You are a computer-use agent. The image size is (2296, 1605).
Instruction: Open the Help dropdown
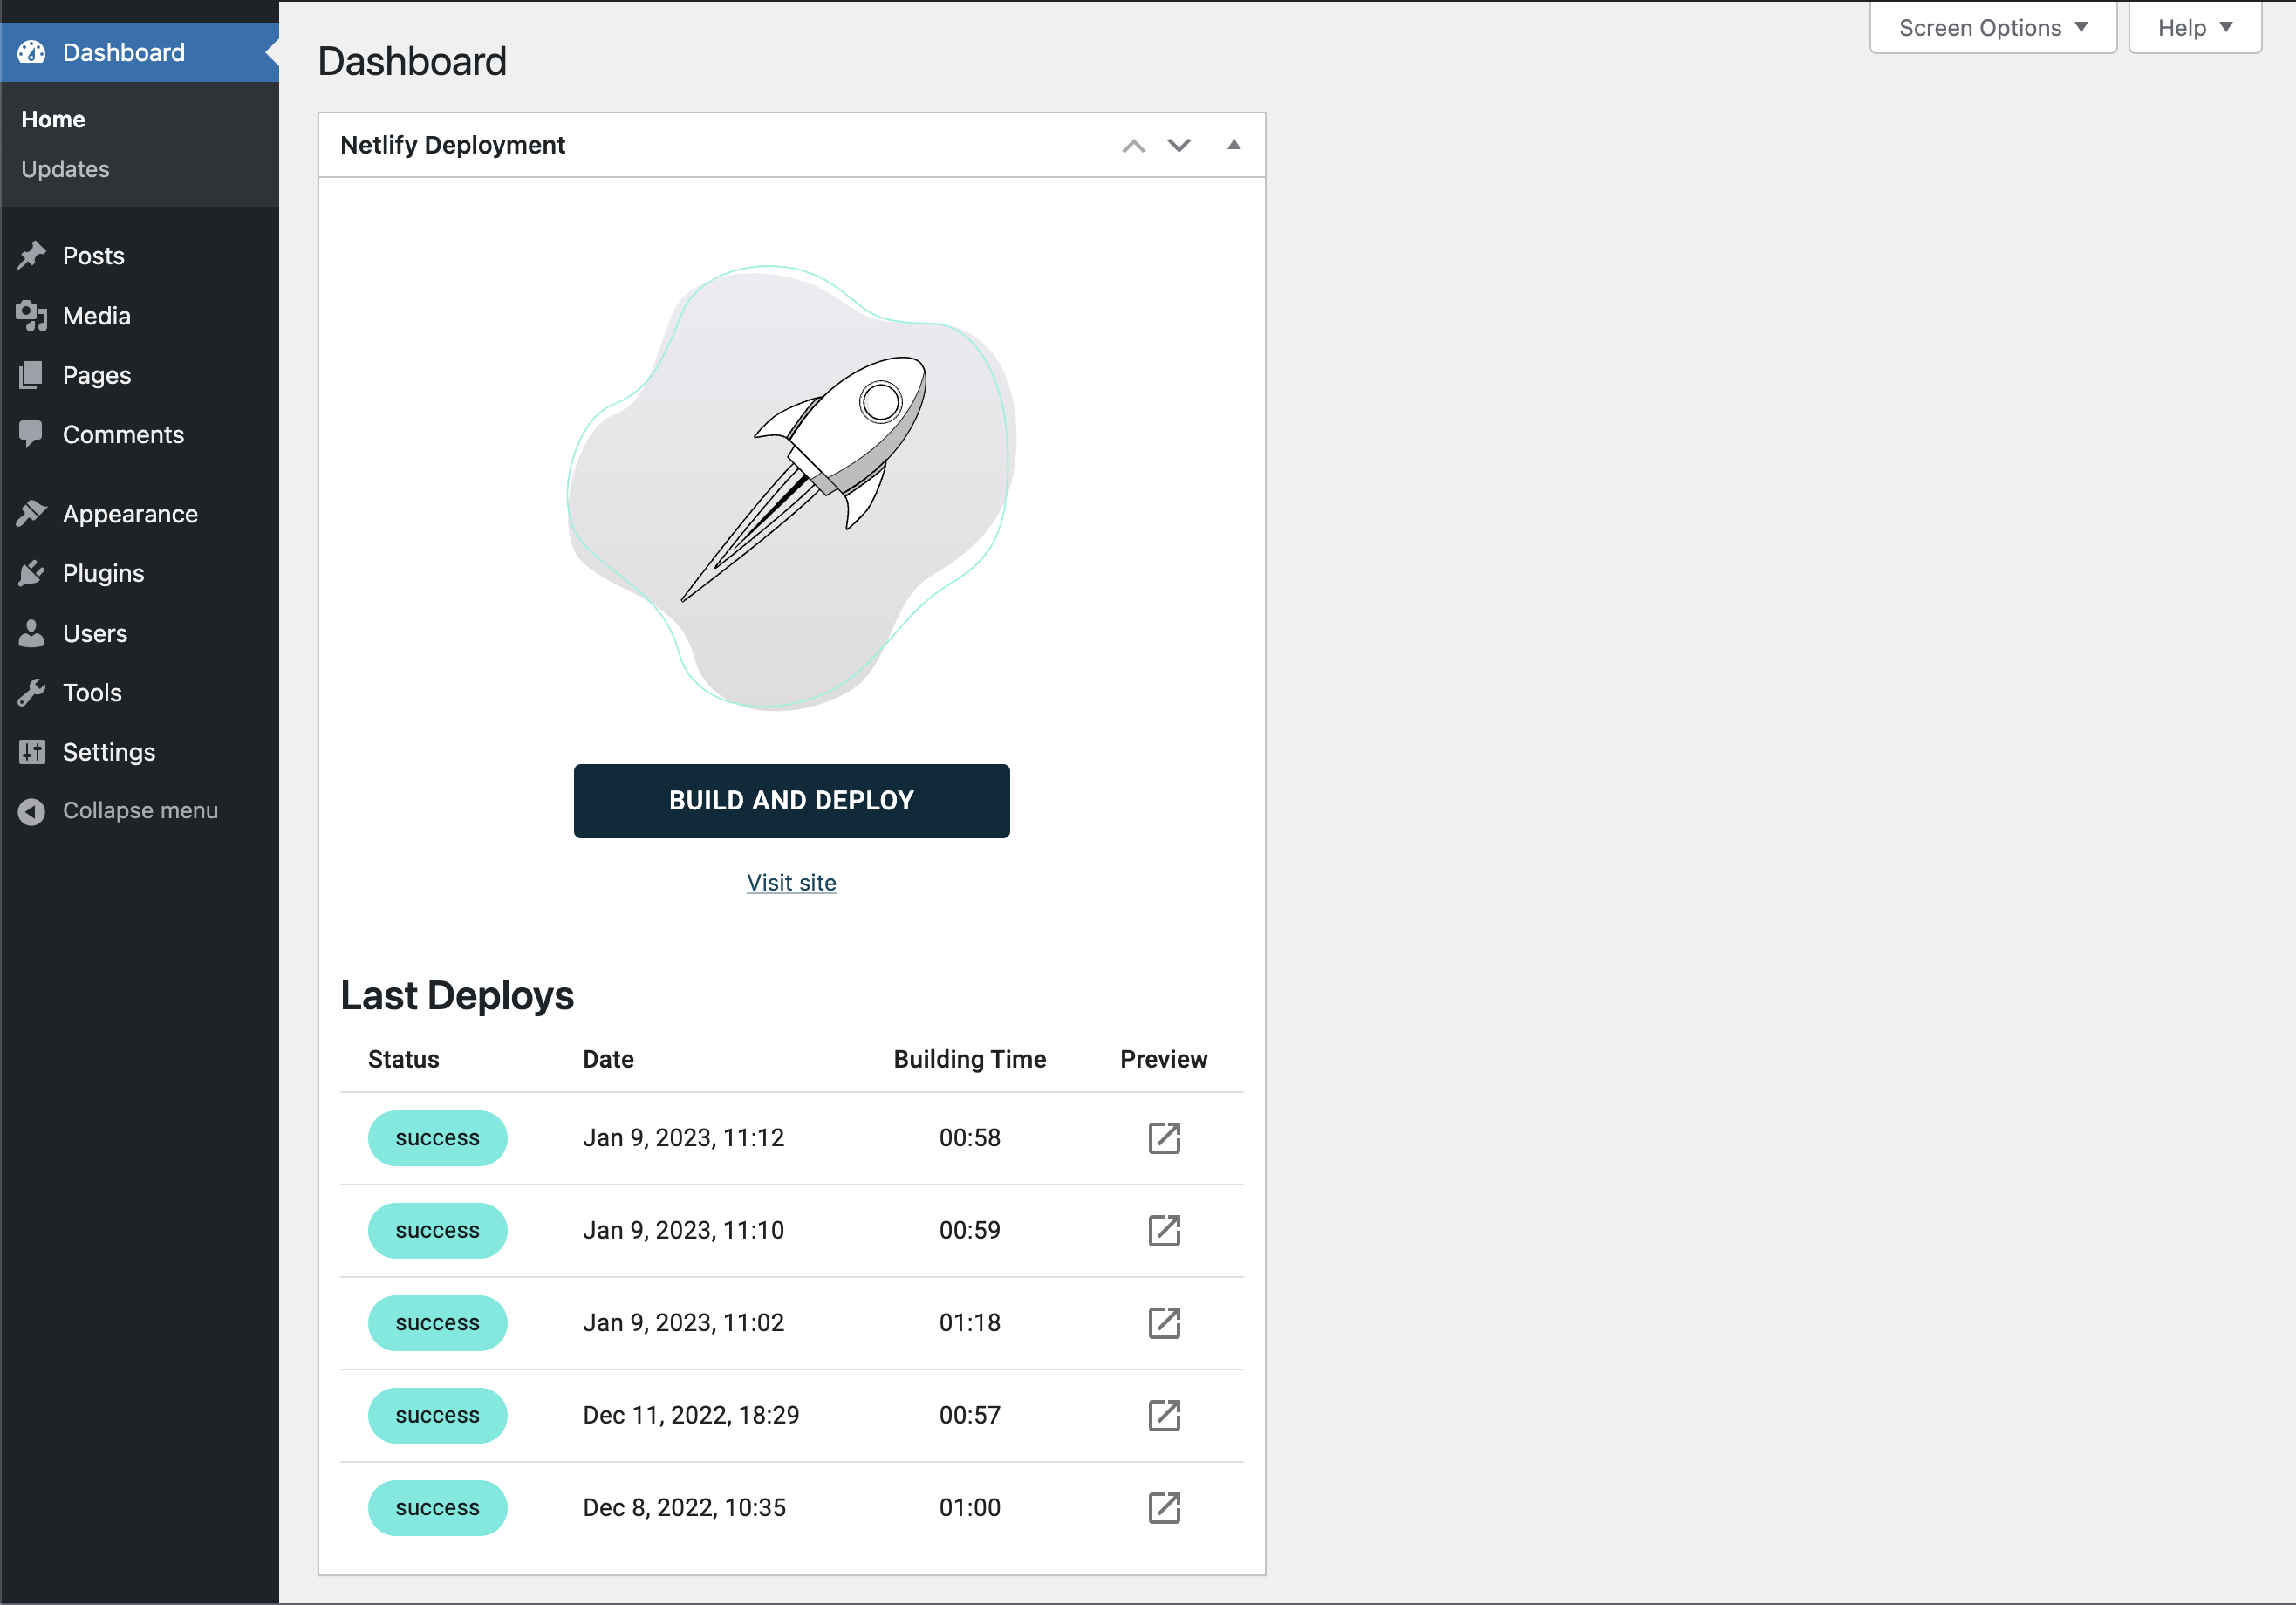point(2194,28)
